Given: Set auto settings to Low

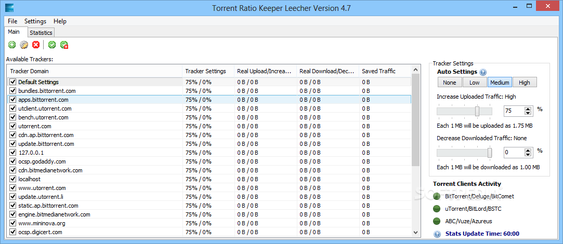Looking at the screenshot, I should pyautogui.click(x=474, y=83).
